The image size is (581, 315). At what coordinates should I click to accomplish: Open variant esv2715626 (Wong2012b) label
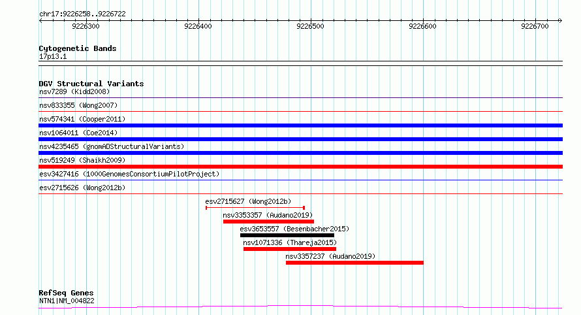82,188
